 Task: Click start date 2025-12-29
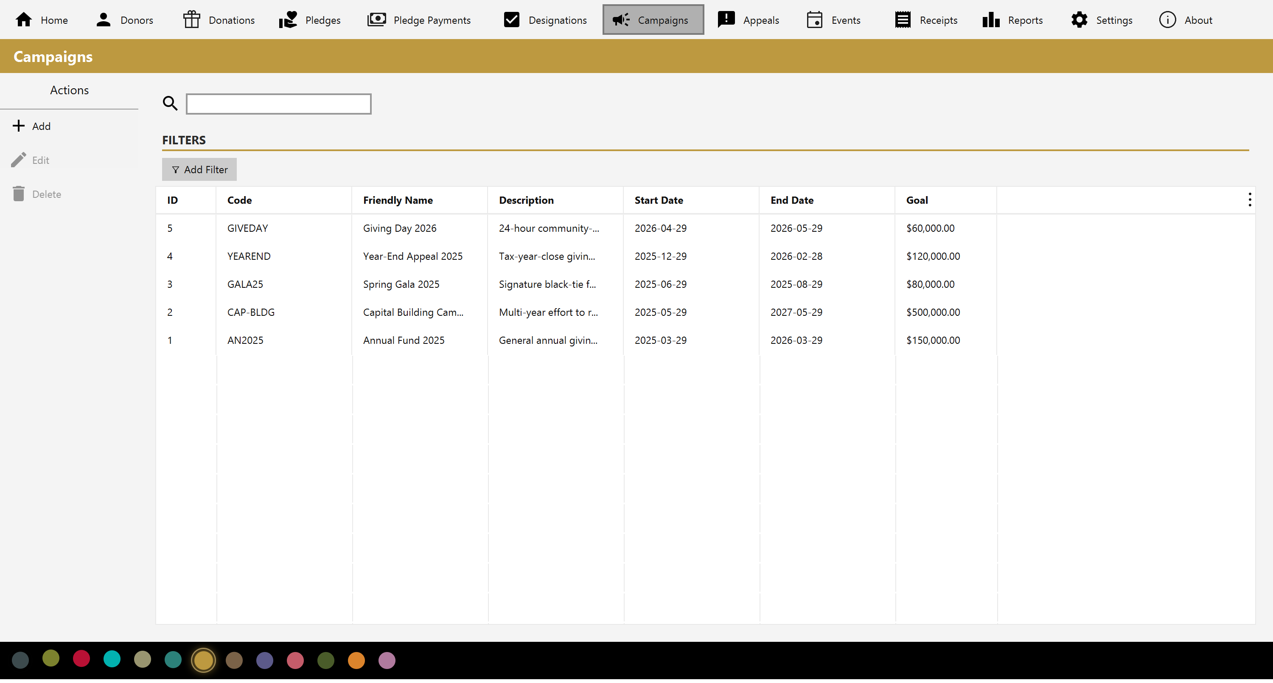660,256
